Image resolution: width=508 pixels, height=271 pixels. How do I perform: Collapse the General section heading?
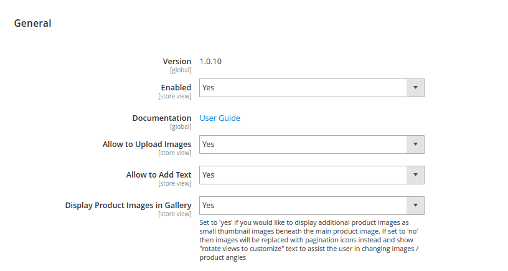tap(33, 23)
